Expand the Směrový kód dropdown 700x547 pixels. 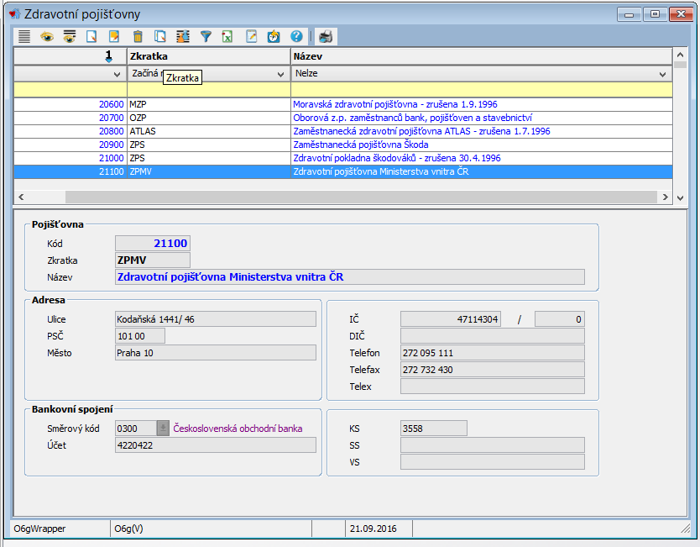tap(163, 429)
